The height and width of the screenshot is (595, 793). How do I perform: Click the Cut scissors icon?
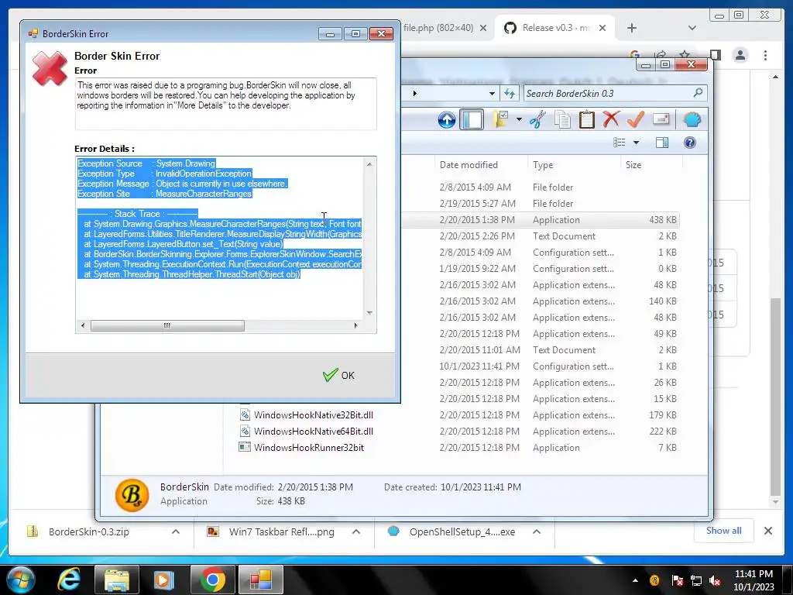[537, 120]
